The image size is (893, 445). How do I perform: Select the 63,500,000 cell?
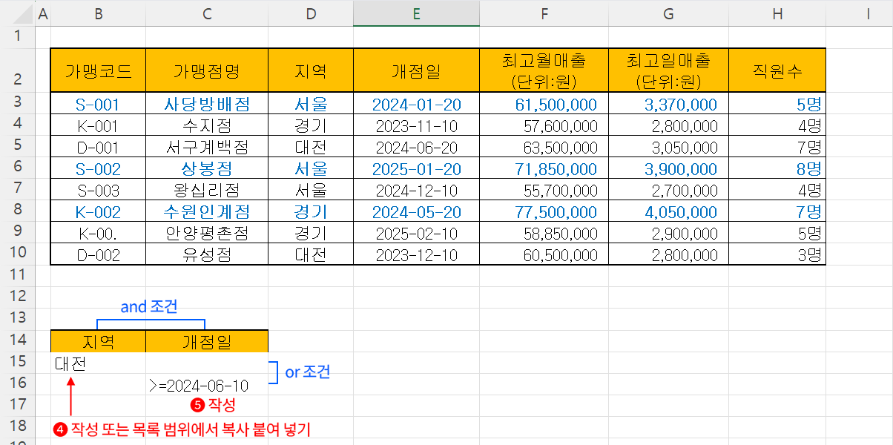click(x=544, y=146)
